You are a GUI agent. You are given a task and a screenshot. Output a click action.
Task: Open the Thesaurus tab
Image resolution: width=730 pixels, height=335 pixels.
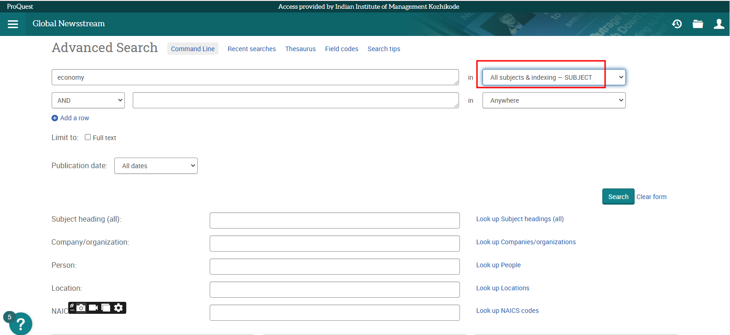[x=300, y=49]
